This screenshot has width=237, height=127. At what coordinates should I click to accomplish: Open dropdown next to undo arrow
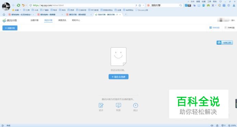[26, 5]
